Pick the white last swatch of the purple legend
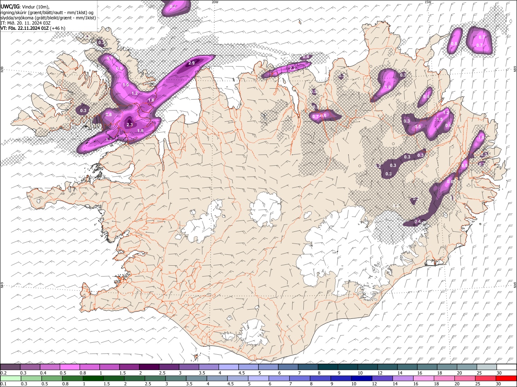 [x=506, y=367]
